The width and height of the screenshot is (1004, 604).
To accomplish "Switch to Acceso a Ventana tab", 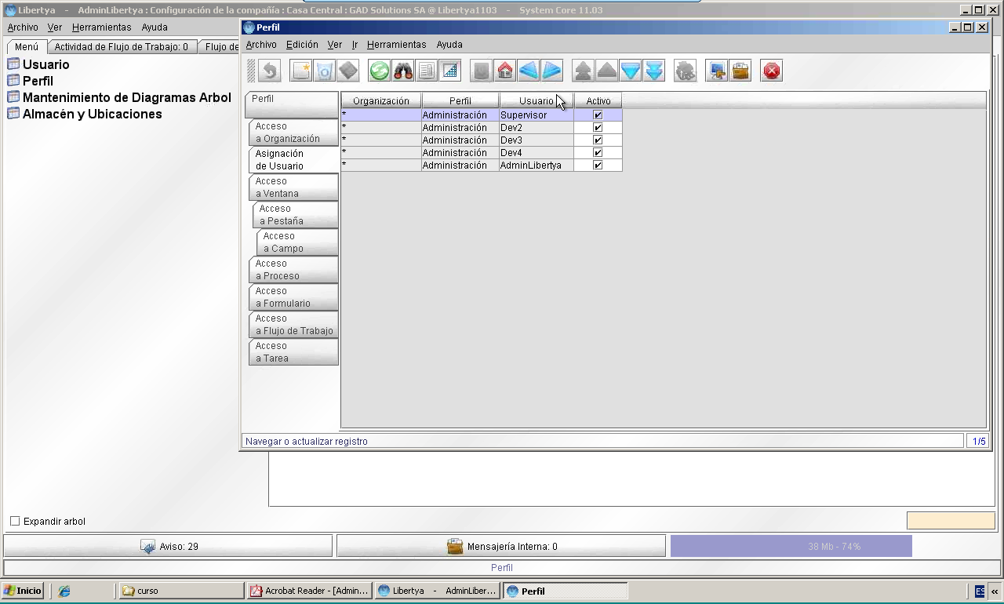I will pos(293,187).
